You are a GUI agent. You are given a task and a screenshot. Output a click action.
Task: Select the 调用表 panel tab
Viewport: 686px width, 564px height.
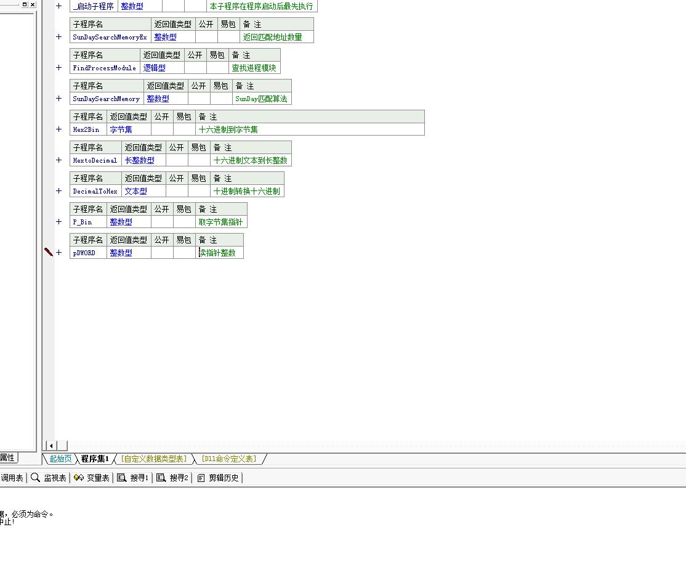(12, 478)
